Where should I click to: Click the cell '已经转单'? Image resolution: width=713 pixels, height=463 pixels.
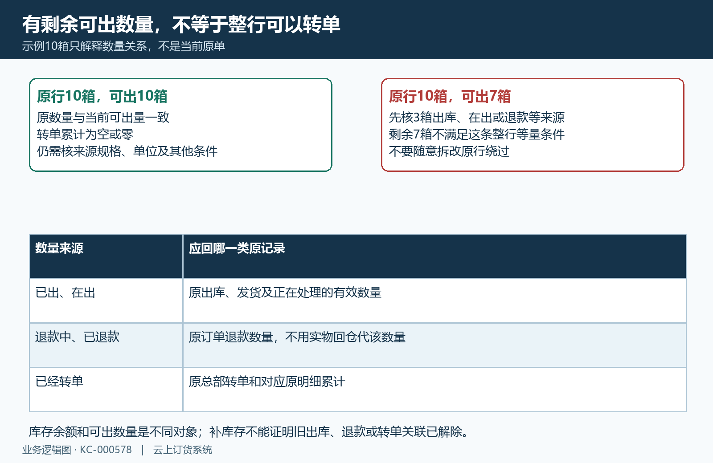[106, 390]
